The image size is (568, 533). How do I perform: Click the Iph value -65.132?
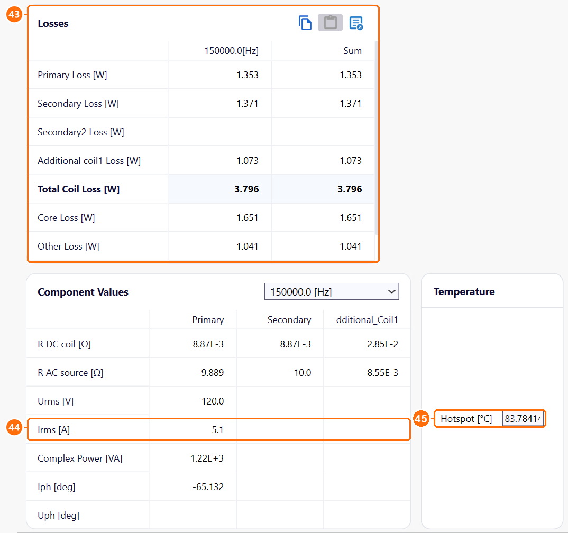click(x=208, y=487)
